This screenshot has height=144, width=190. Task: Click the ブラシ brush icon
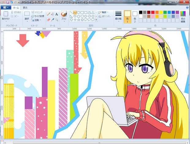tap(64, 14)
